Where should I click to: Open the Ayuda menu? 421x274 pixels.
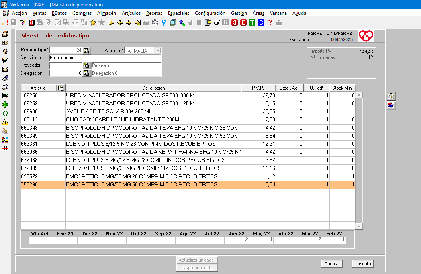[x=299, y=13]
